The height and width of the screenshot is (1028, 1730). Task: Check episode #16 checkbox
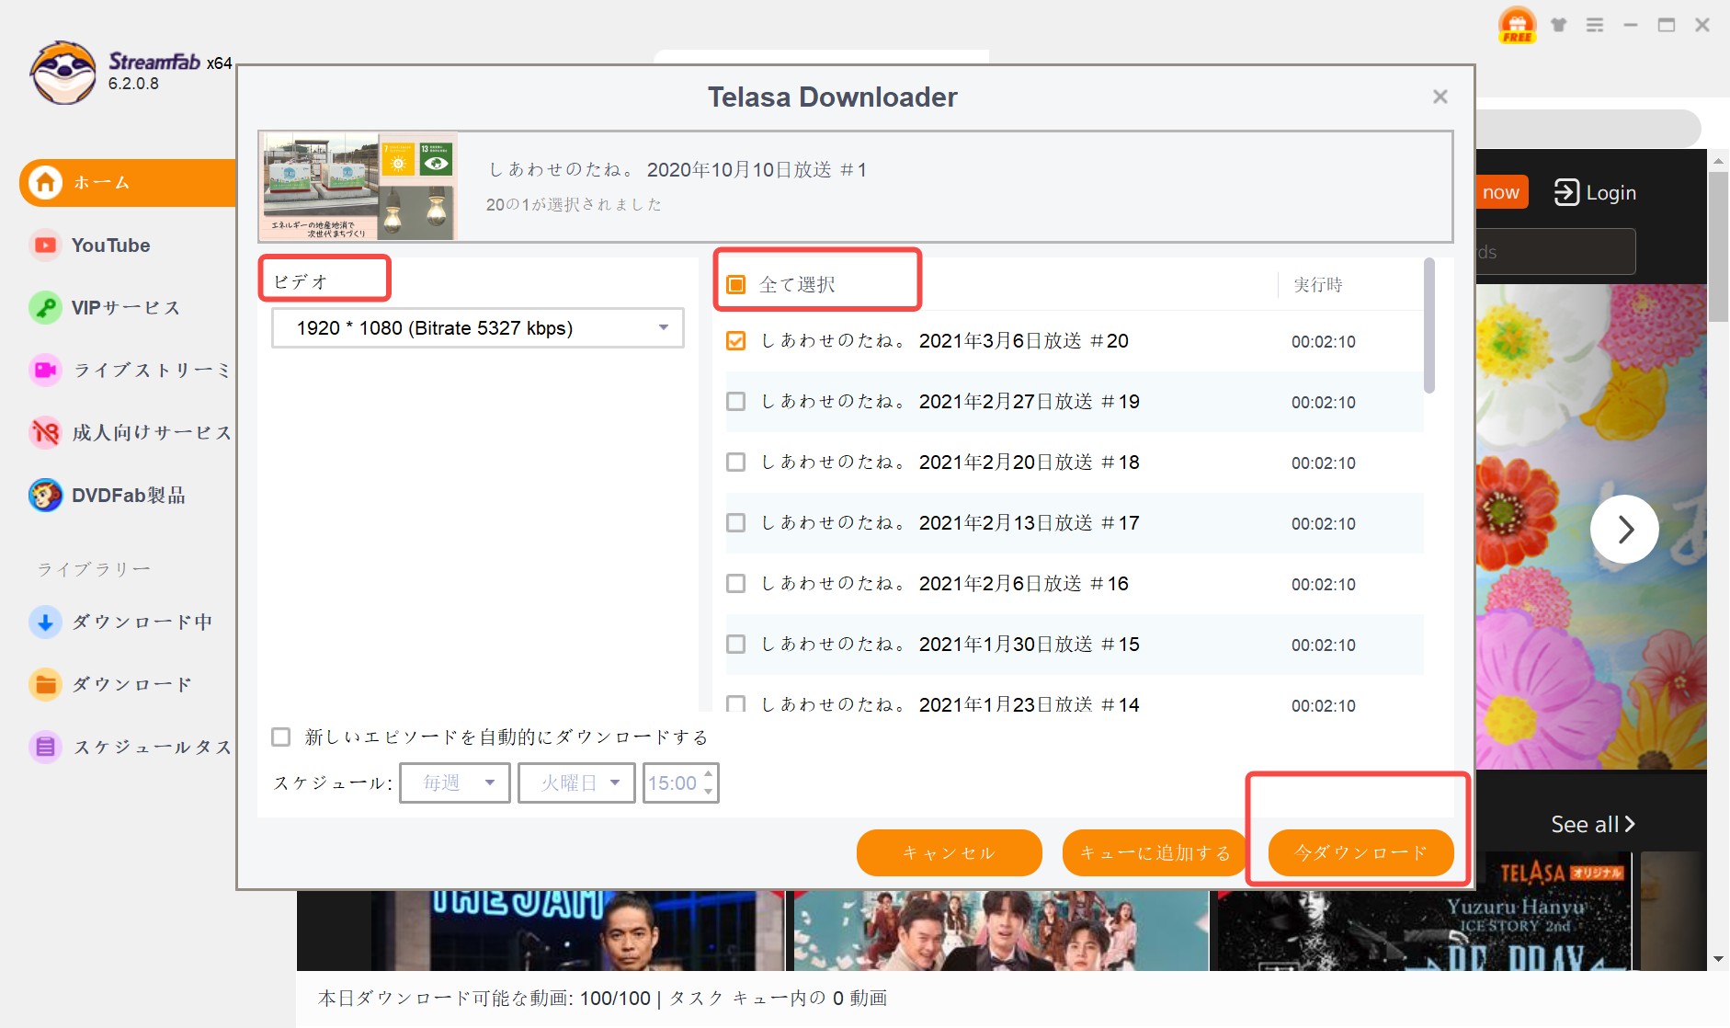736,584
